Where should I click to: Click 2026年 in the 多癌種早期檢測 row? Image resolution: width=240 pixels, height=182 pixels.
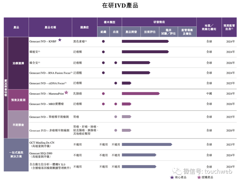coord(230,130)
